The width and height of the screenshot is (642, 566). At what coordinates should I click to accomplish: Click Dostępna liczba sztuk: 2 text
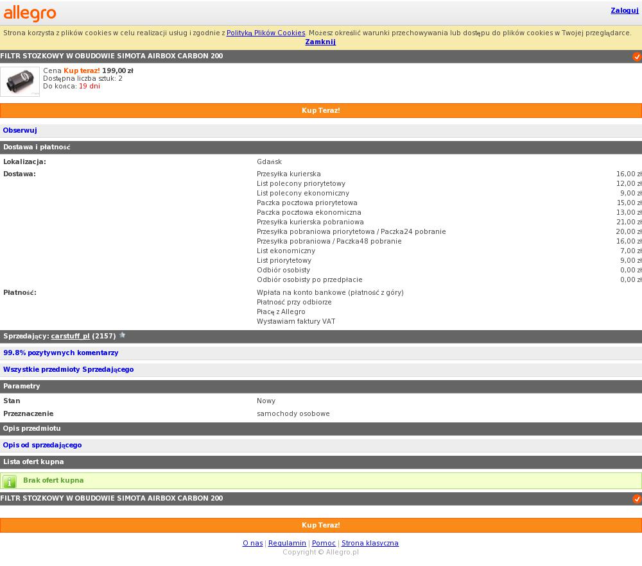coord(83,78)
